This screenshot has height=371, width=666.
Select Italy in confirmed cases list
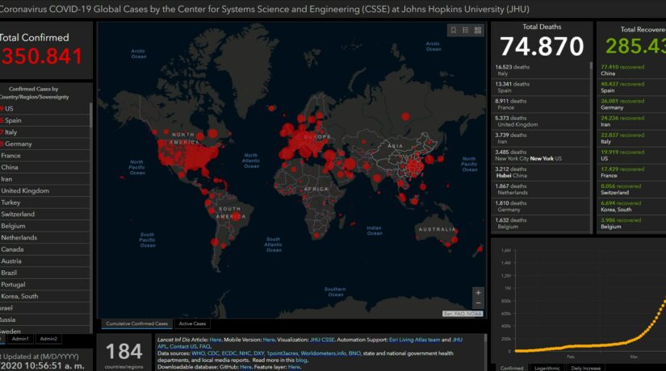44,132
